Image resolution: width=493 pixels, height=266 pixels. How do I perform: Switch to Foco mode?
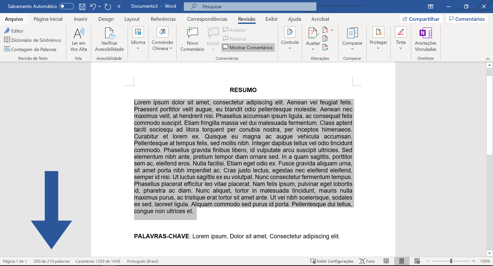click(x=367, y=261)
